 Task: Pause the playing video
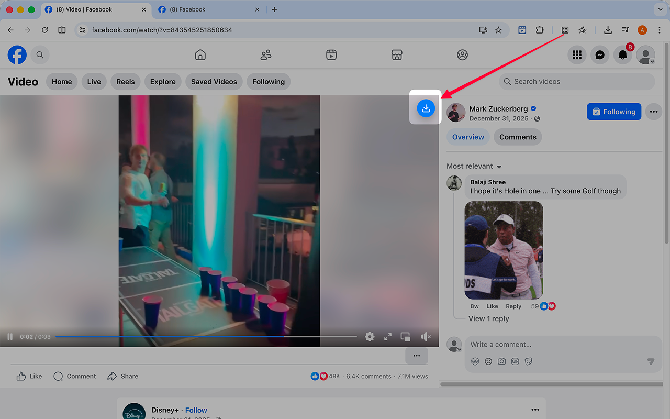click(x=10, y=337)
